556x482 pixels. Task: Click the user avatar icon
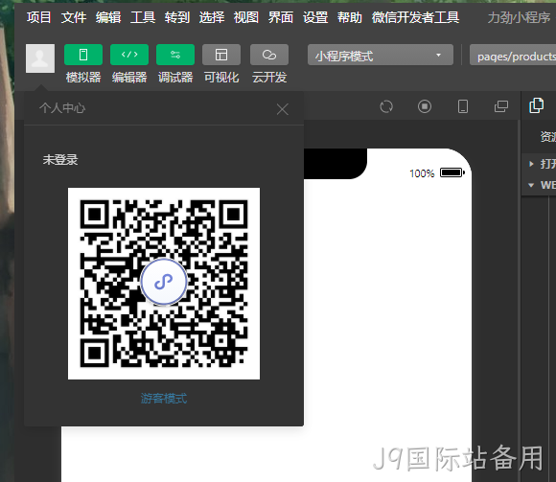(40, 58)
